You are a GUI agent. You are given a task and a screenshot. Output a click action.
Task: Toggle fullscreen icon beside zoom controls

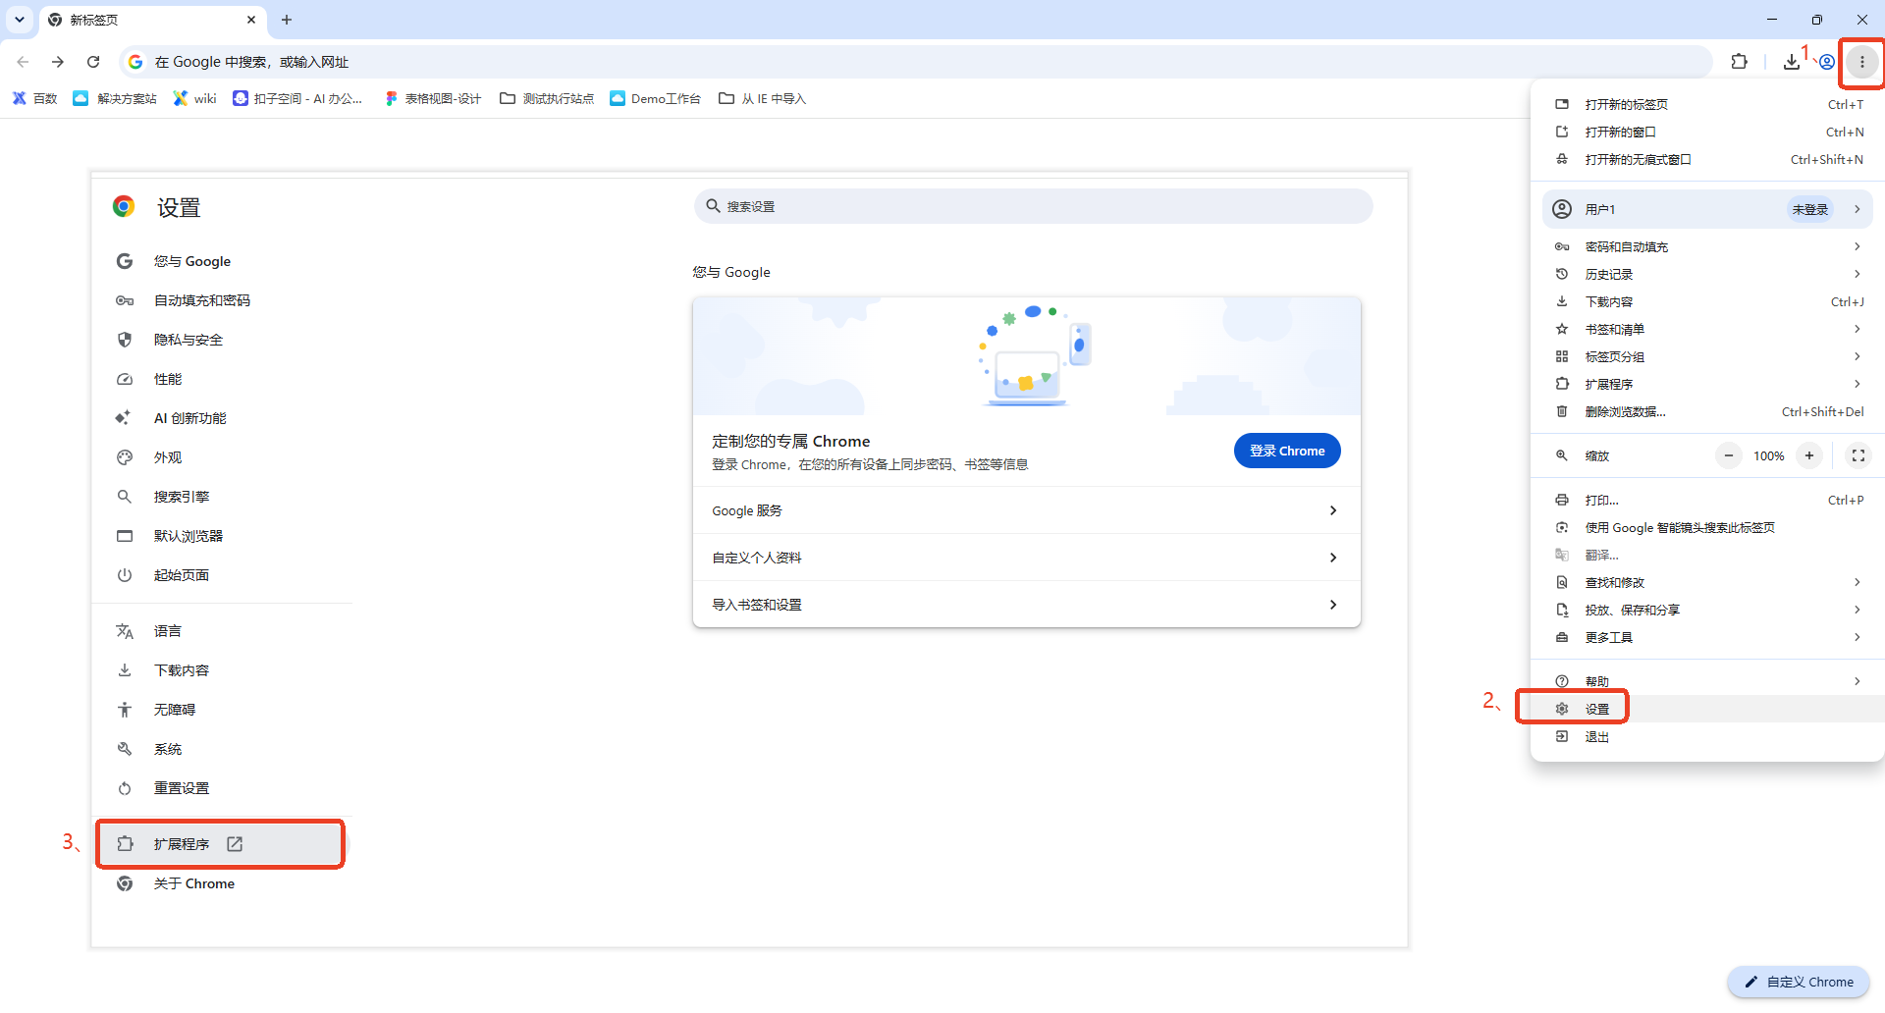tap(1858, 455)
